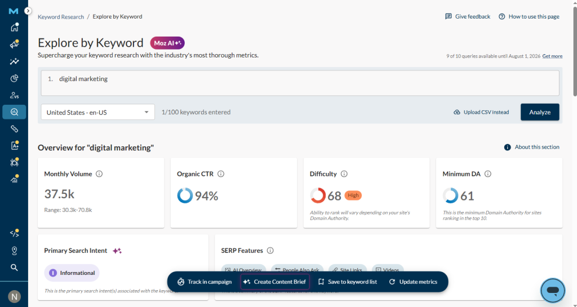577x307 pixels.
Task: Click the Difficulty info icon
Action: (x=344, y=174)
